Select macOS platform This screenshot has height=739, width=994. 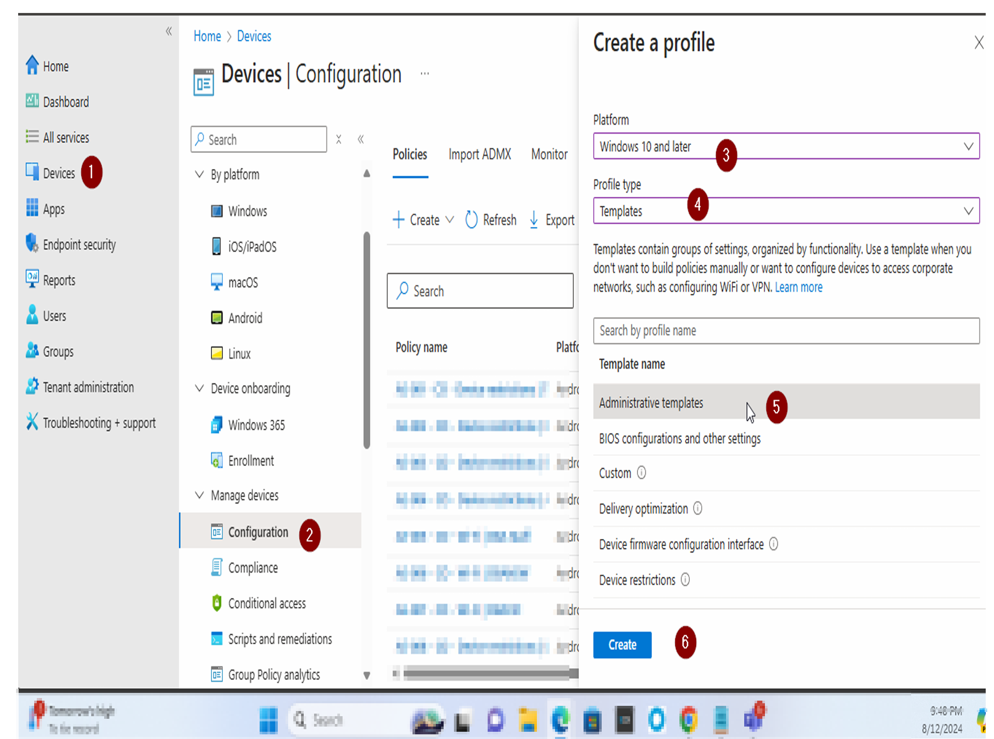[x=234, y=282]
